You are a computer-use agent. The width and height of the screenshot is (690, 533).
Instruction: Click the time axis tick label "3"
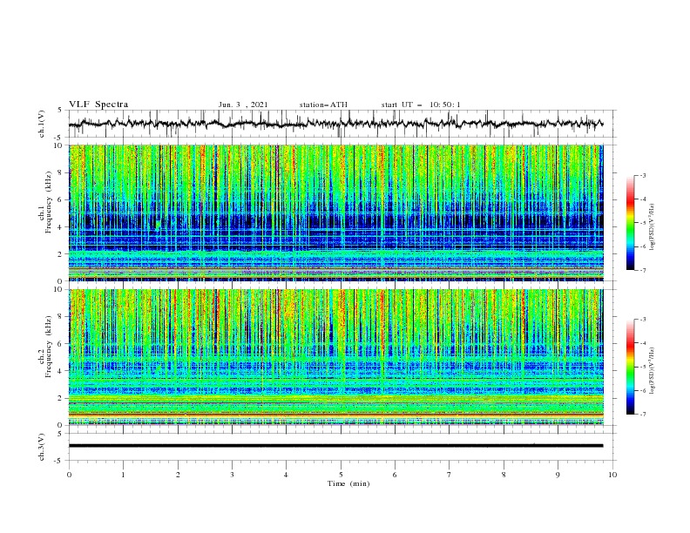tap(232, 475)
